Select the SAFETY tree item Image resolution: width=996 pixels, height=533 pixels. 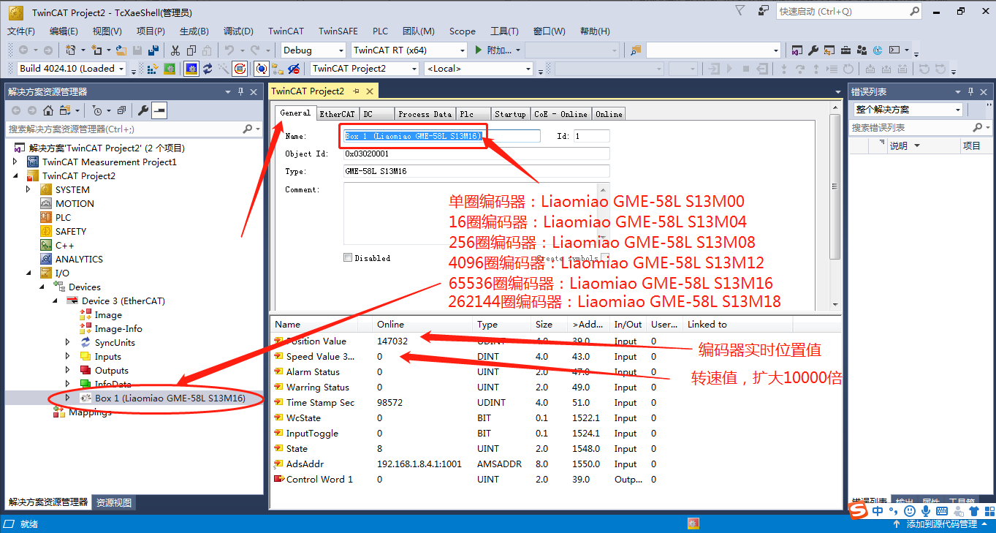(x=71, y=231)
